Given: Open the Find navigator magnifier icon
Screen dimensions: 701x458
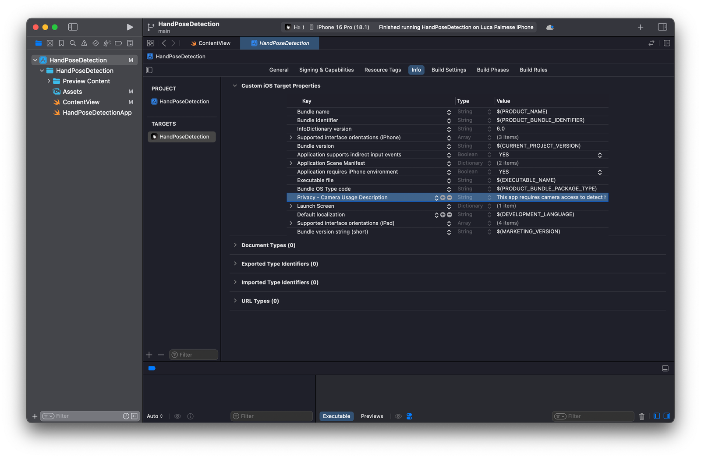Looking at the screenshot, I should 73,43.
